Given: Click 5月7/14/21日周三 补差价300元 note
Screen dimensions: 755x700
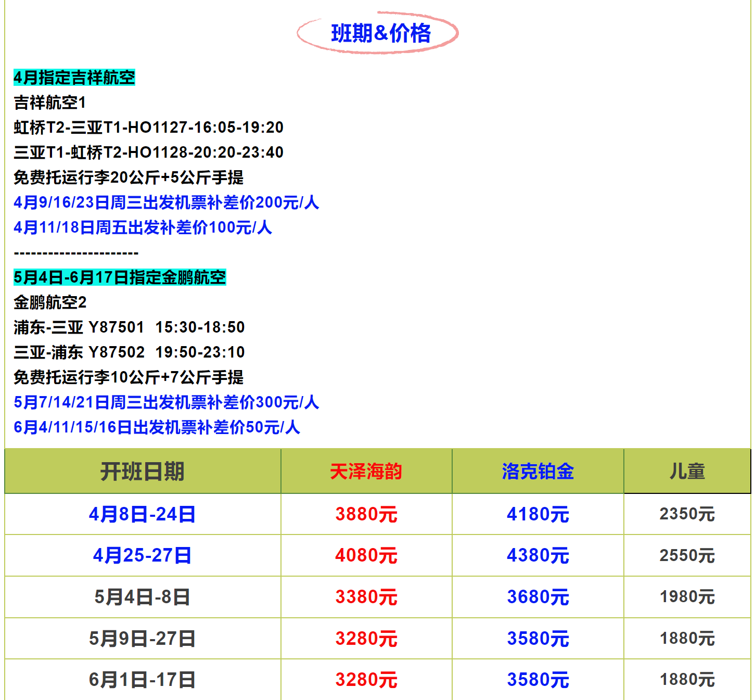Looking at the screenshot, I should [x=167, y=402].
